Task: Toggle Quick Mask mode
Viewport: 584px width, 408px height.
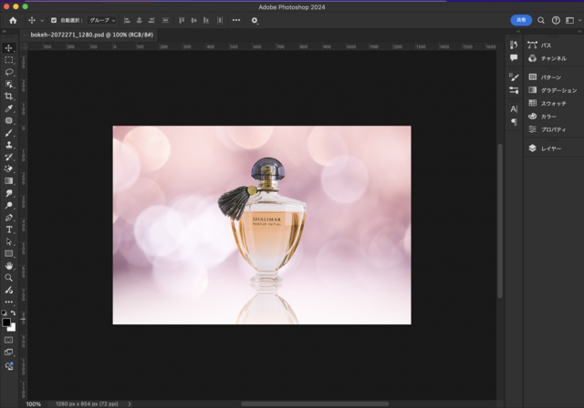Action: point(8,340)
